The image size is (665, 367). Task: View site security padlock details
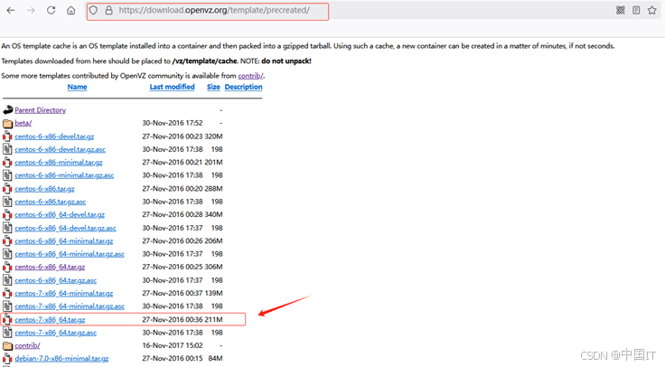[109, 10]
